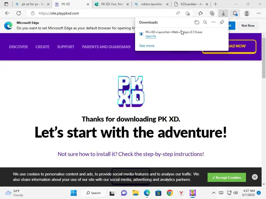The width and height of the screenshot is (266, 199).
Task: Open the DISCOVER menu item
Action: pyautogui.click(x=18, y=47)
